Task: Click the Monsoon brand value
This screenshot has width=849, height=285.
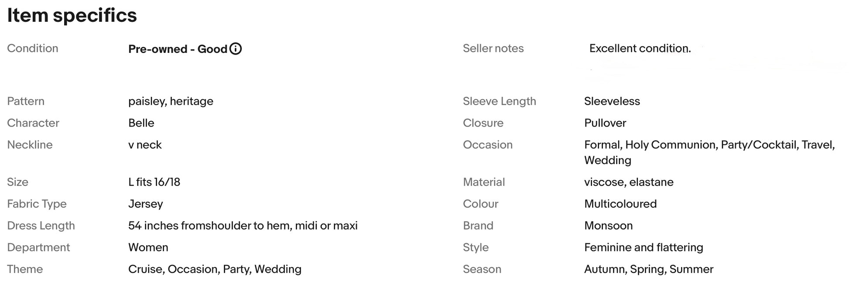Action: coord(609,226)
